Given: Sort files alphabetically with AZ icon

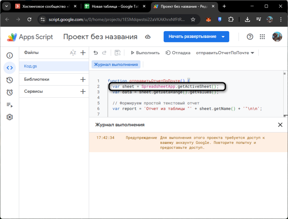Looking at the screenshot, I should tap(73, 53).
